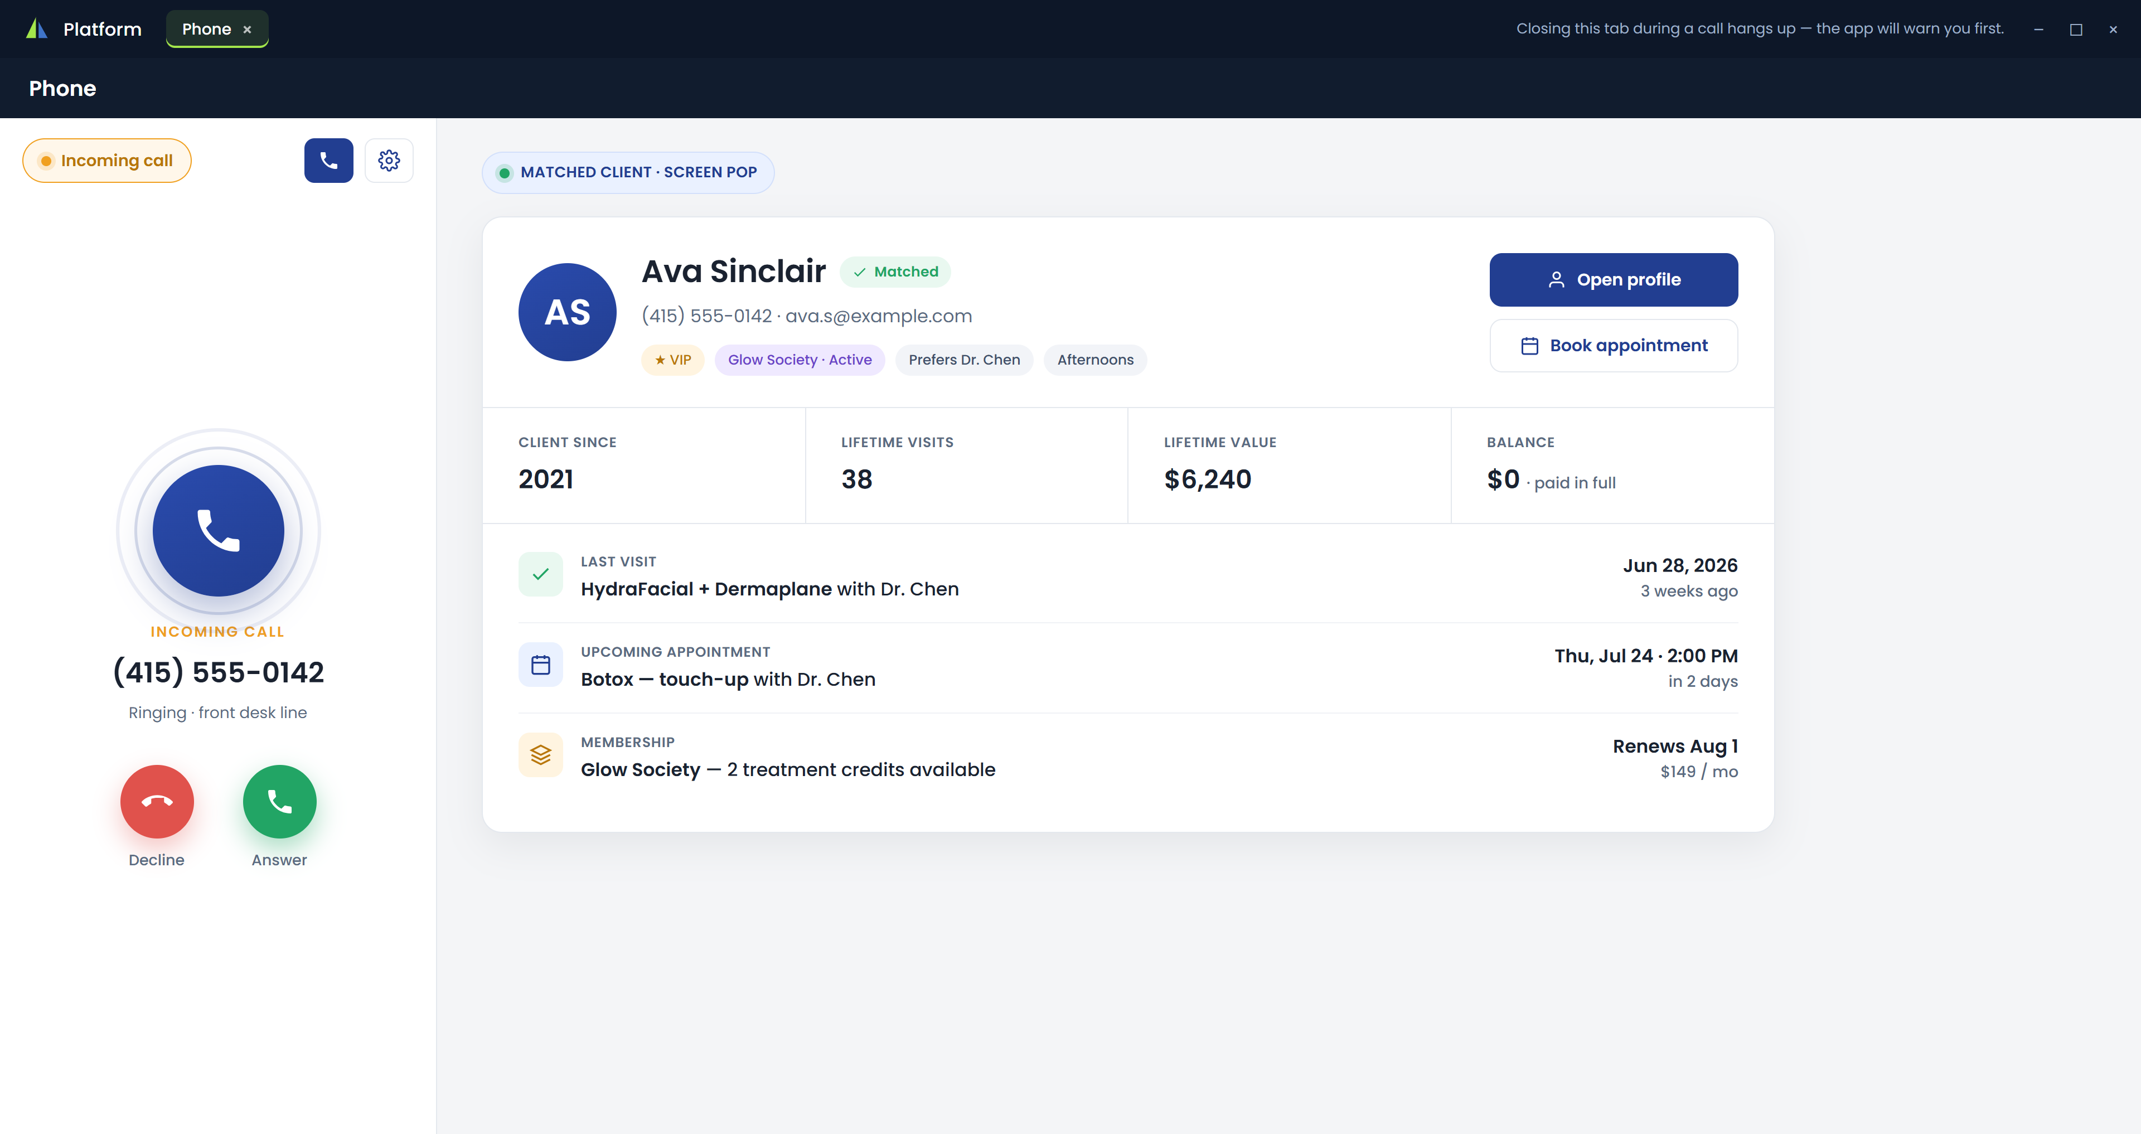The width and height of the screenshot is (2141, 1134).
Task: Click the Renews Aug 1 text
Action: (x=1675, y=747)
